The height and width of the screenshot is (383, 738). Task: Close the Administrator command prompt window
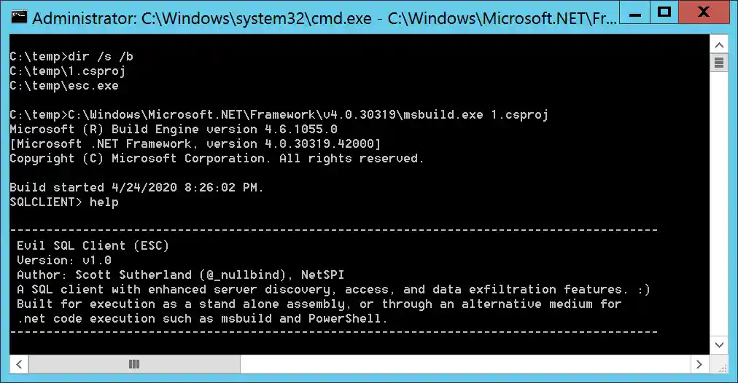click(x=704, y=12)
